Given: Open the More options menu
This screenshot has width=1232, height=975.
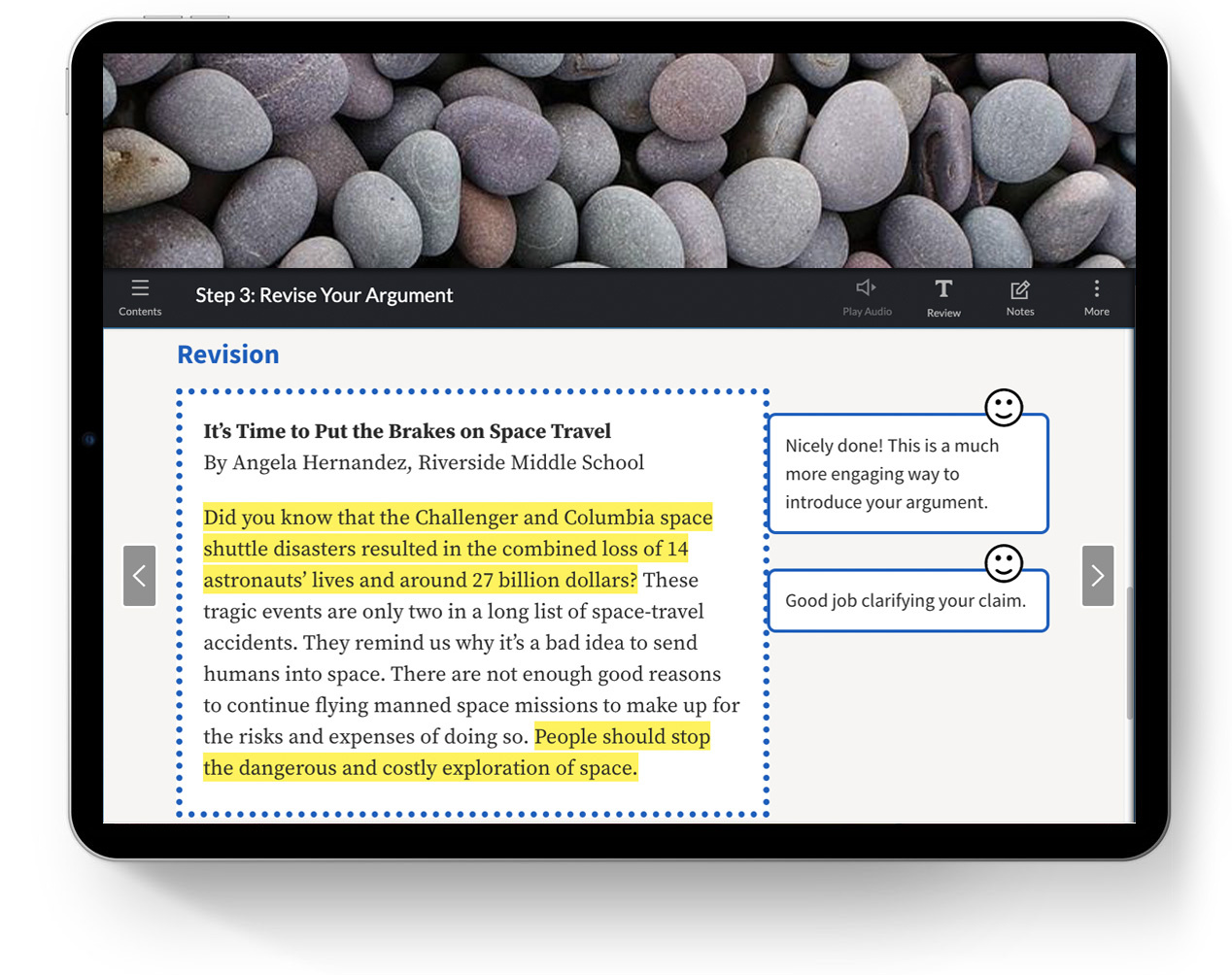Looking at the screenshot, I should (1097, 298).
